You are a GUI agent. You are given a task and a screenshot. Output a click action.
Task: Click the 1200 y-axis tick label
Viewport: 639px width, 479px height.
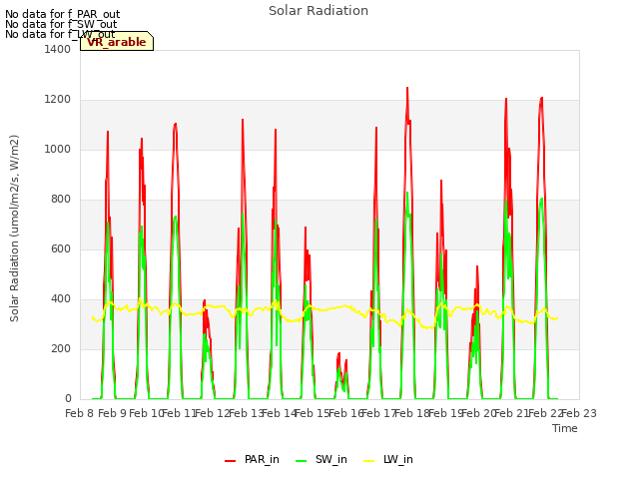coord(58,100)
